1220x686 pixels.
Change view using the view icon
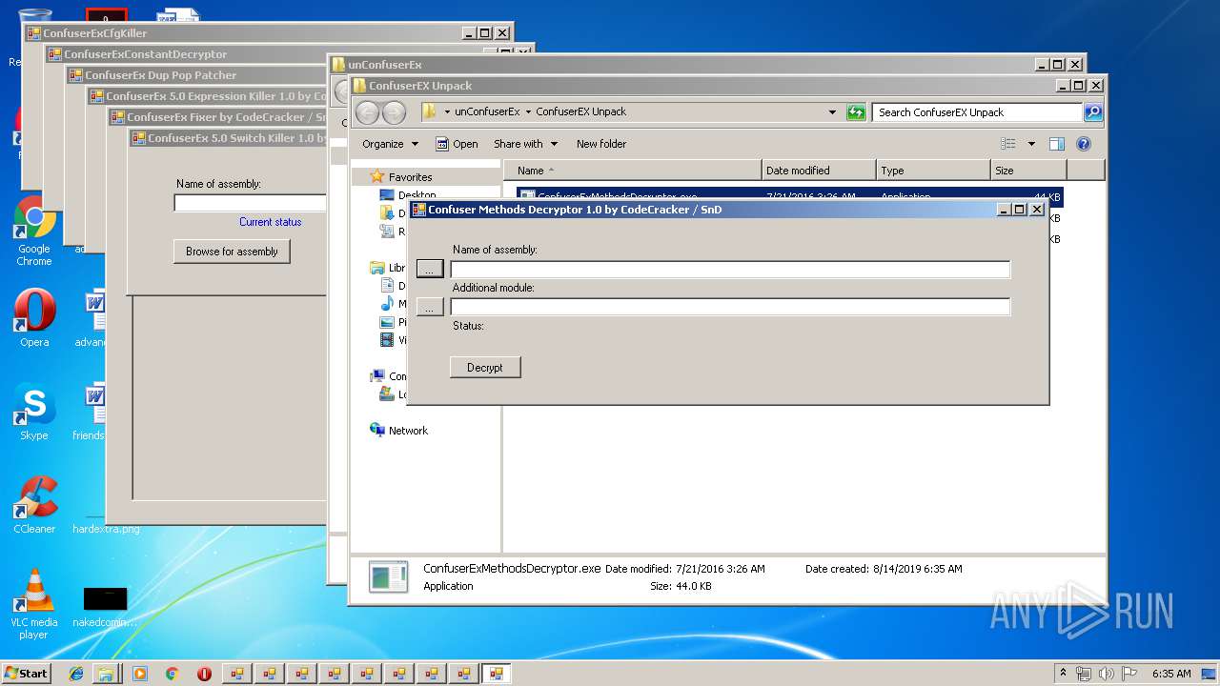coord(1008,144)
